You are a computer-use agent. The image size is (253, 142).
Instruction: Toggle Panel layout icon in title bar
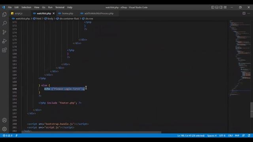[217, 7]
